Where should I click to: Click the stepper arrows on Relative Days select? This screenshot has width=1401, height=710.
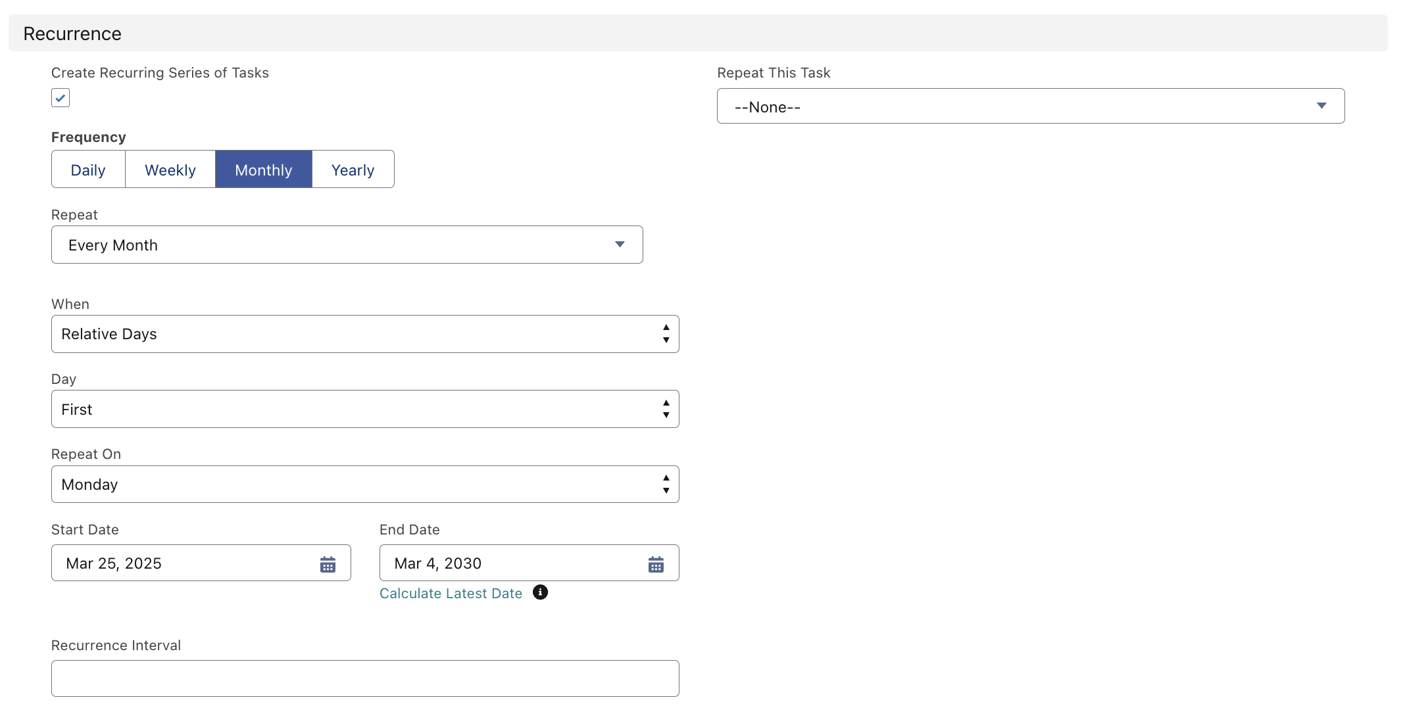tap(666, 334)
